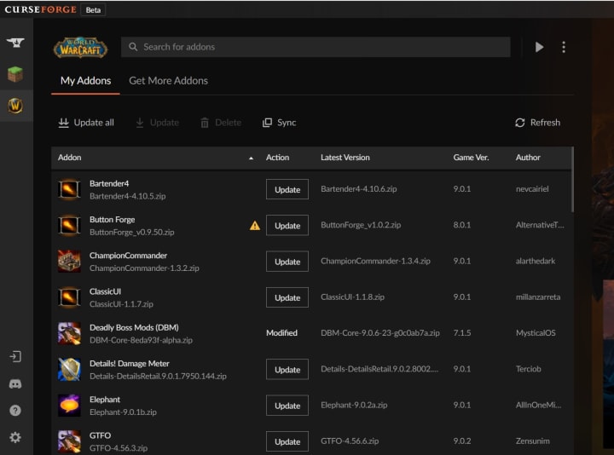Select the Bartender4 addon name
Image resolution: width=614 pixels, height=455 pixels.
pos(109,183)
